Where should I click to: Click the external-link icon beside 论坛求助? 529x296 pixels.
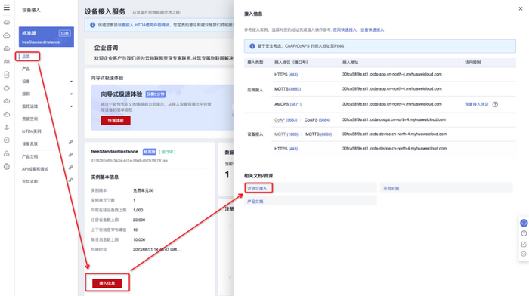[70, 180]
